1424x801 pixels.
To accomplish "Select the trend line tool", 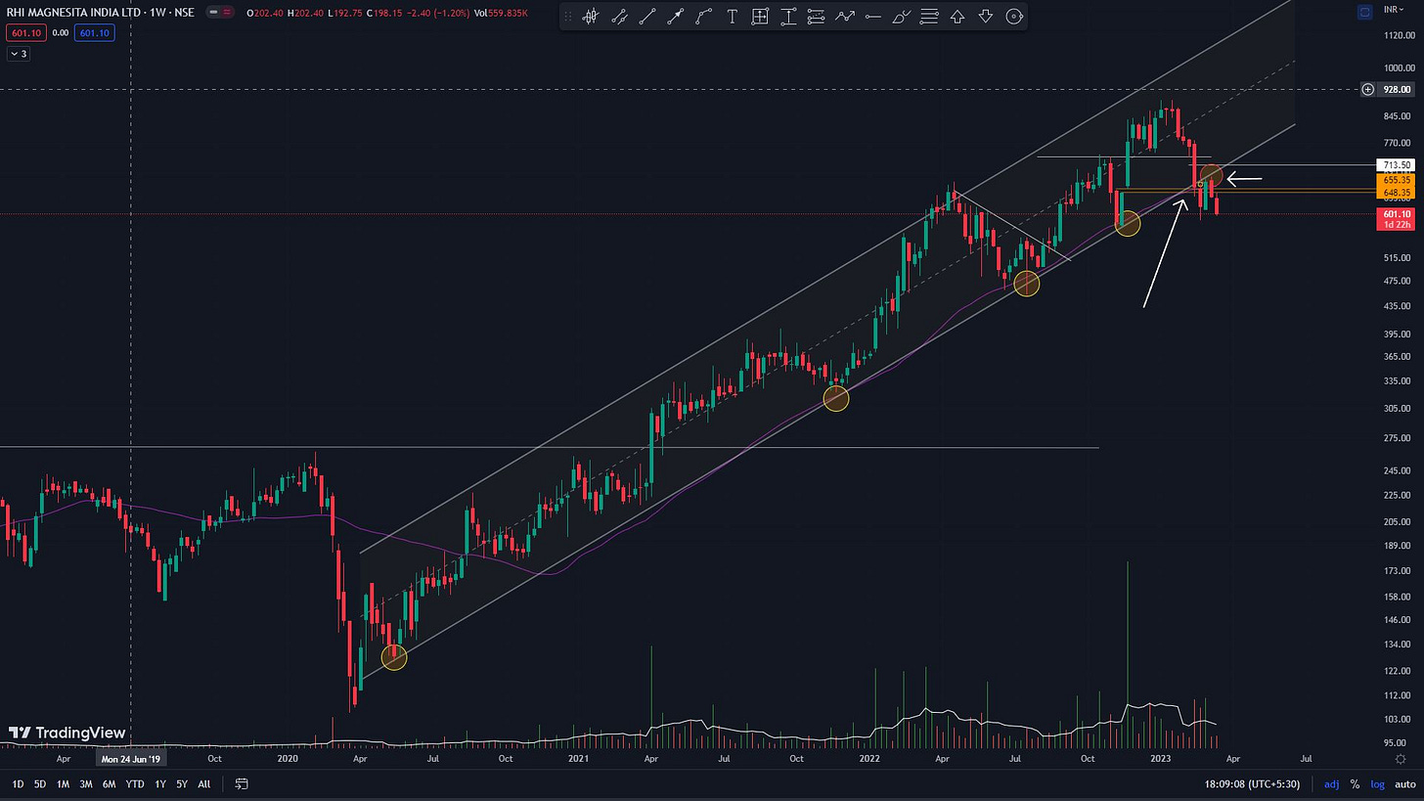I will point(646,17).
